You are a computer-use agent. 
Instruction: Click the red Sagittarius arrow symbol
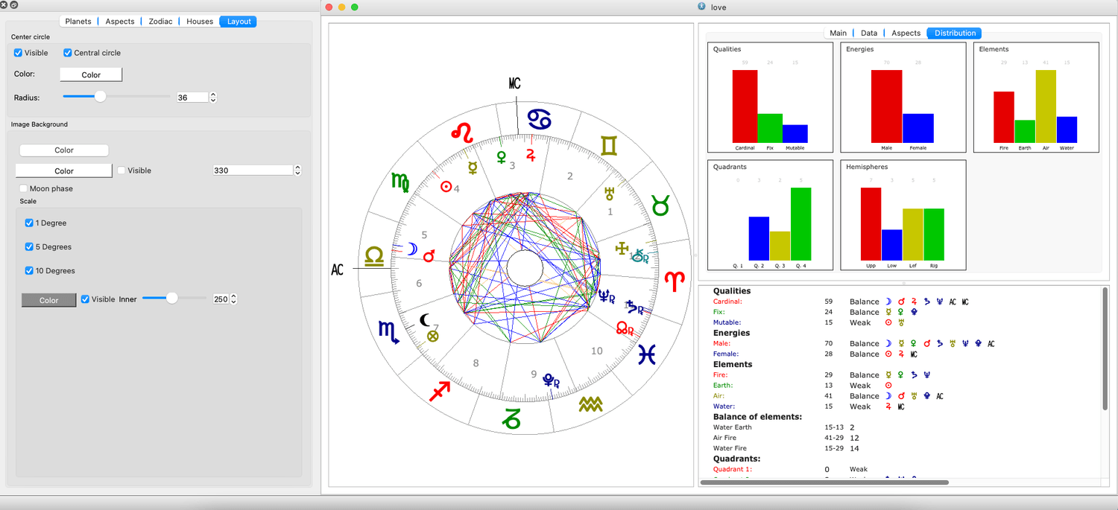point(440,390)
